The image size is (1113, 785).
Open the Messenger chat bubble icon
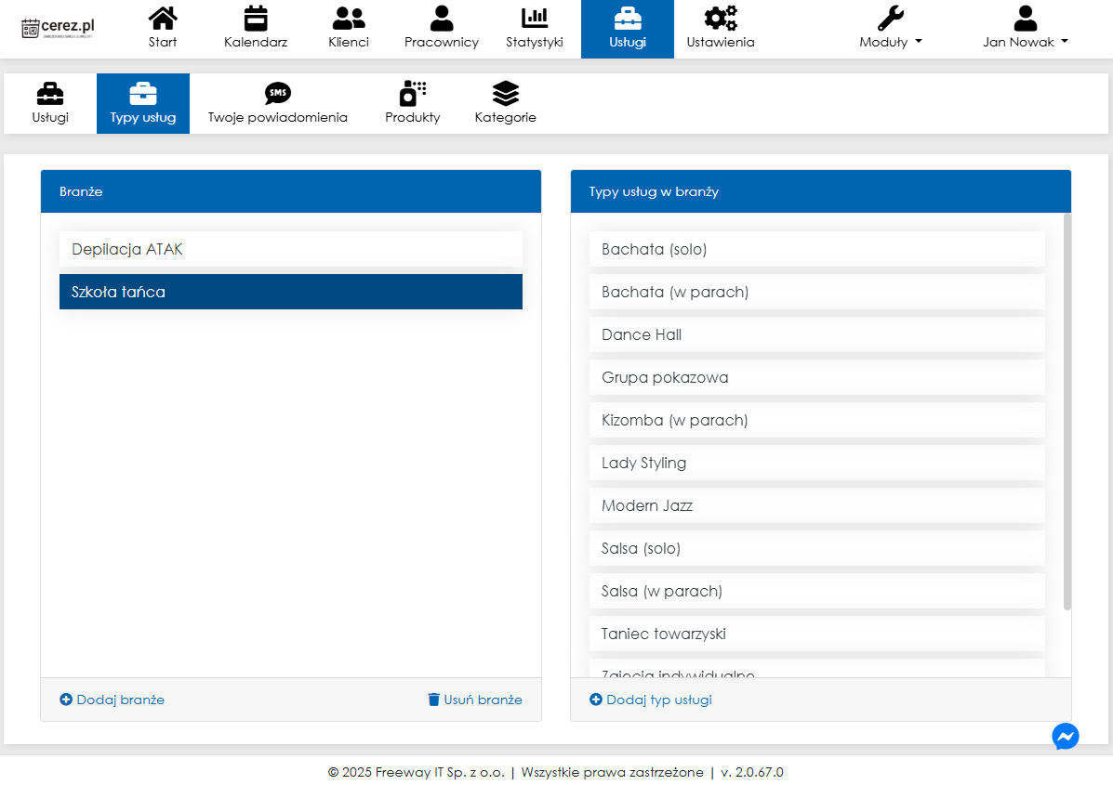click(1065, 737)
